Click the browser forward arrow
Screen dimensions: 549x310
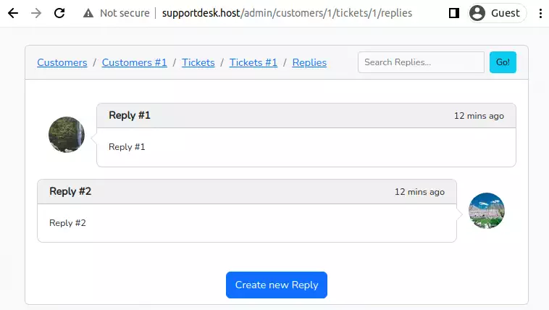pos(36,13)
